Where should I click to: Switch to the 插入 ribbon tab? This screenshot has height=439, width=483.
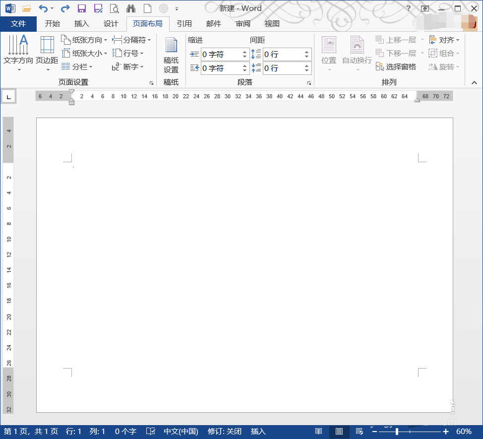tap(82, 24)
